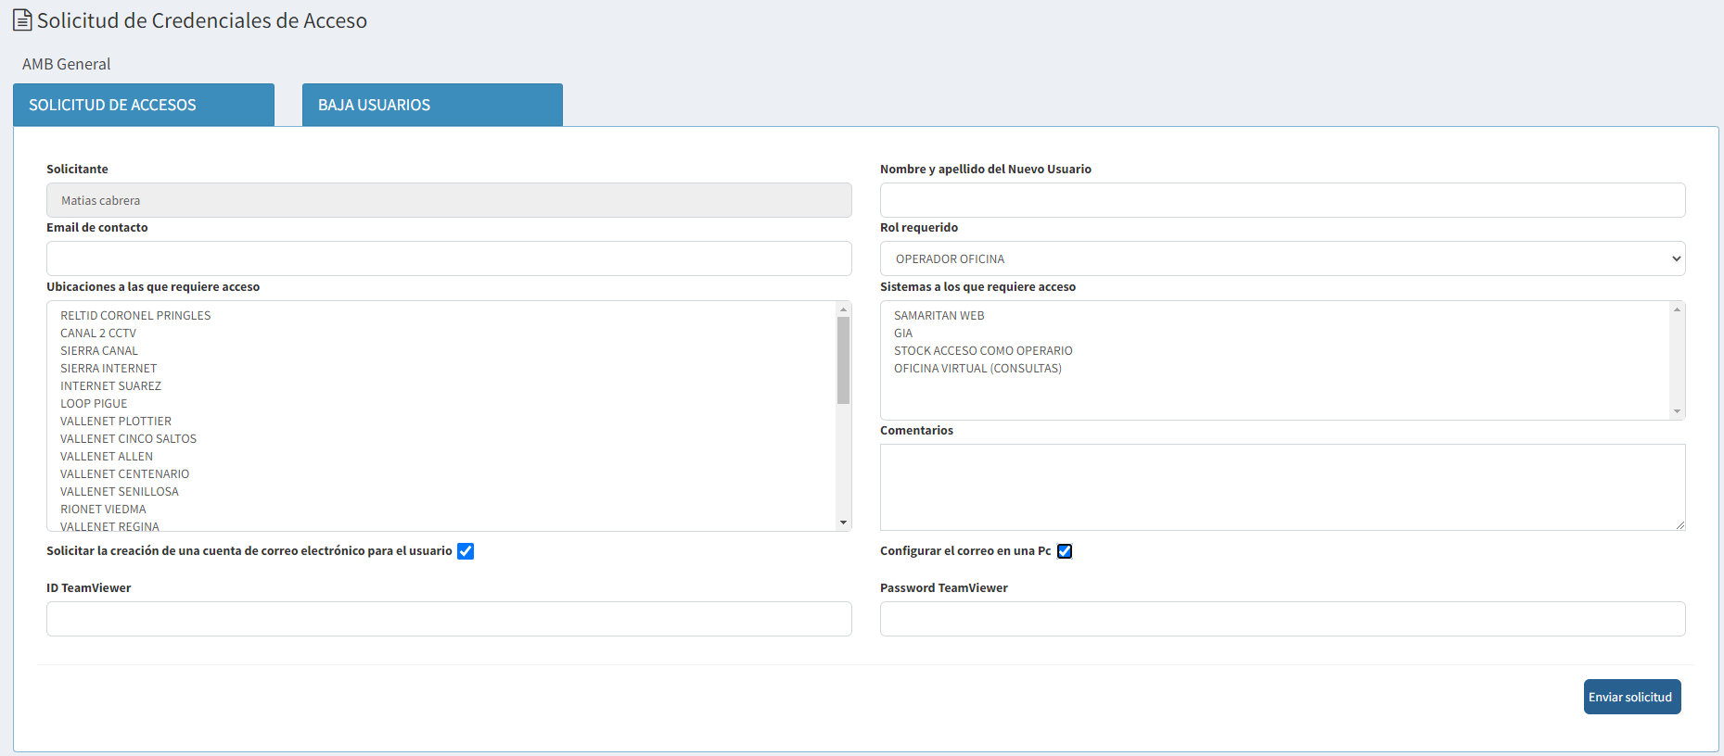Click inside the Comentarios text area

(1282, 487)
